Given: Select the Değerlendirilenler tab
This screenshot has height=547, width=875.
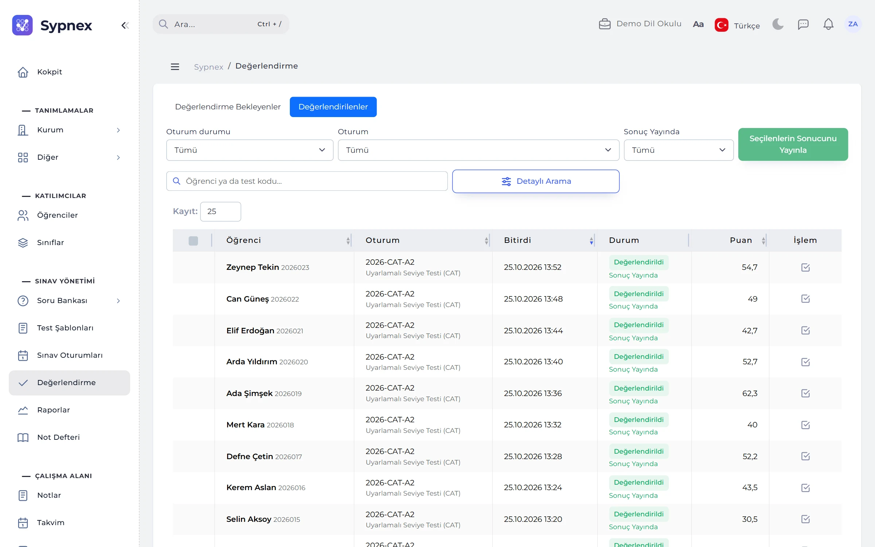Looking at the screenshot, I should click(x=333, y=107).
